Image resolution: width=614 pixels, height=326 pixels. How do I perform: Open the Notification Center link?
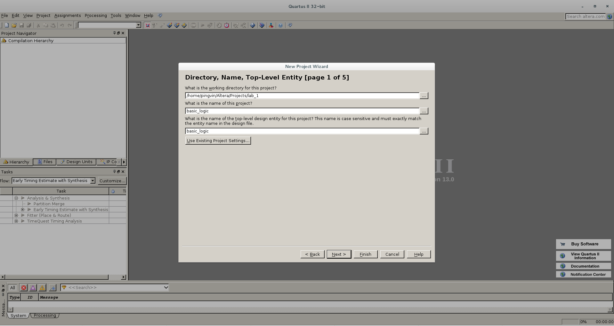click(x=583, y=274)
